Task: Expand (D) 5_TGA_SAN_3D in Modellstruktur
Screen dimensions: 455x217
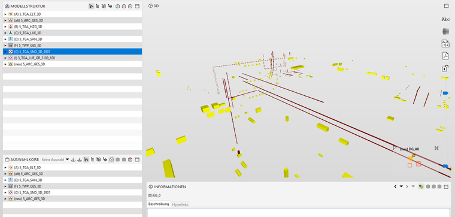Action: point(5,39)
